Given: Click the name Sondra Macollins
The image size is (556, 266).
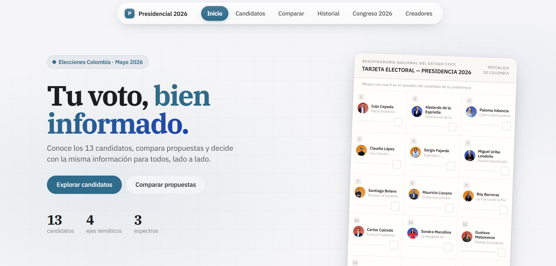Looking at the screenshot, I should point(436,232).
